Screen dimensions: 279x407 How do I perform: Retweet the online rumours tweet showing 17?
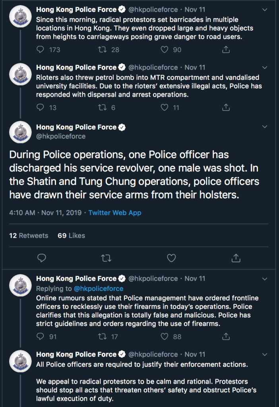point(102,336)
